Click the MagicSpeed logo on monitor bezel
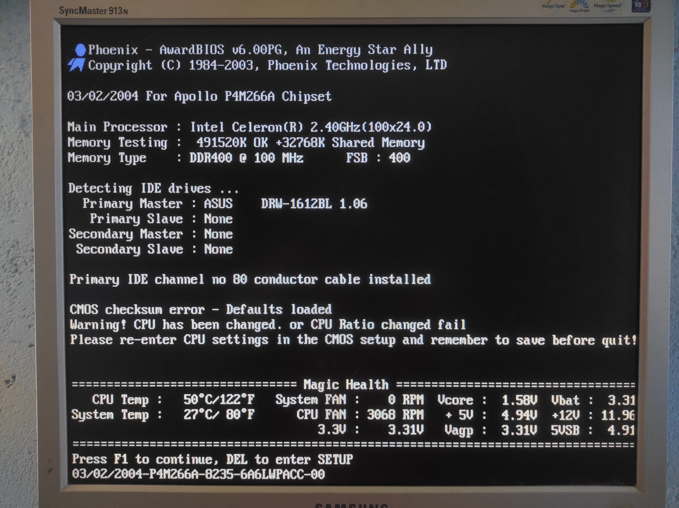The width and height of the screenshot is (679, 508). coord(608,6)
